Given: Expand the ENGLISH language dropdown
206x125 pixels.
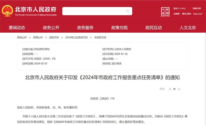Looking at the screenshot, I should pyautogui.click(x=198, y=14).
